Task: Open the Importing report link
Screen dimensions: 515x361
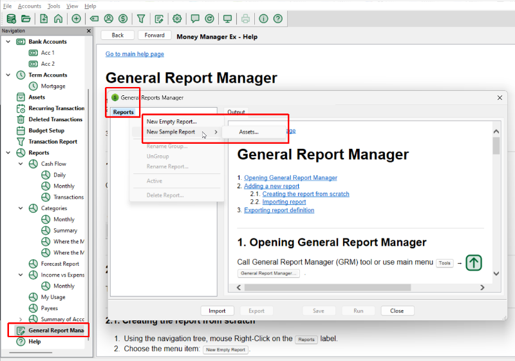Action: click(x=284, y=202)
